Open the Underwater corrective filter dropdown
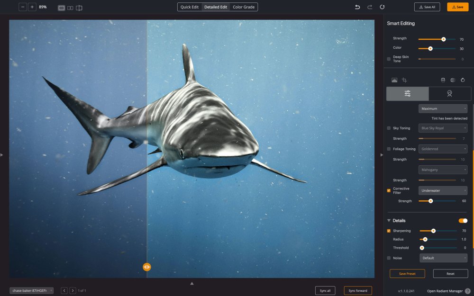This screenshot has height=296, width=474. [443, 190]
